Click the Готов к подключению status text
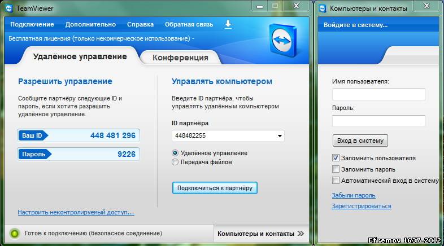 click(x=93, y=233)
